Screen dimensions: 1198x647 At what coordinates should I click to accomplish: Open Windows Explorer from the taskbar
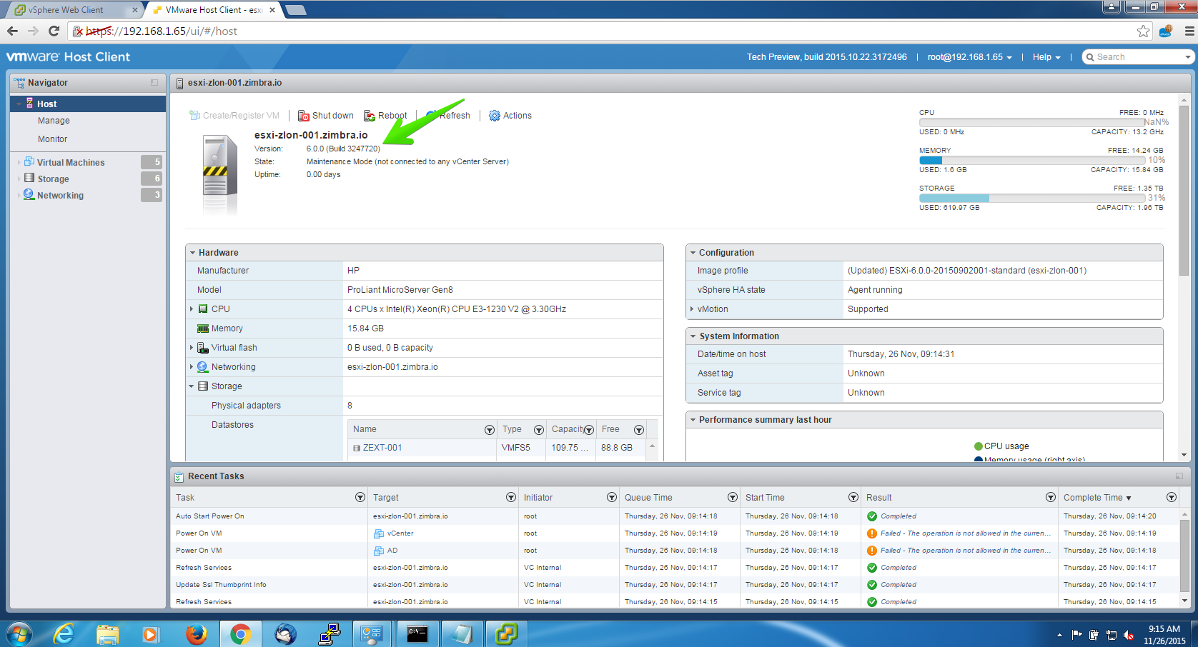108,634
